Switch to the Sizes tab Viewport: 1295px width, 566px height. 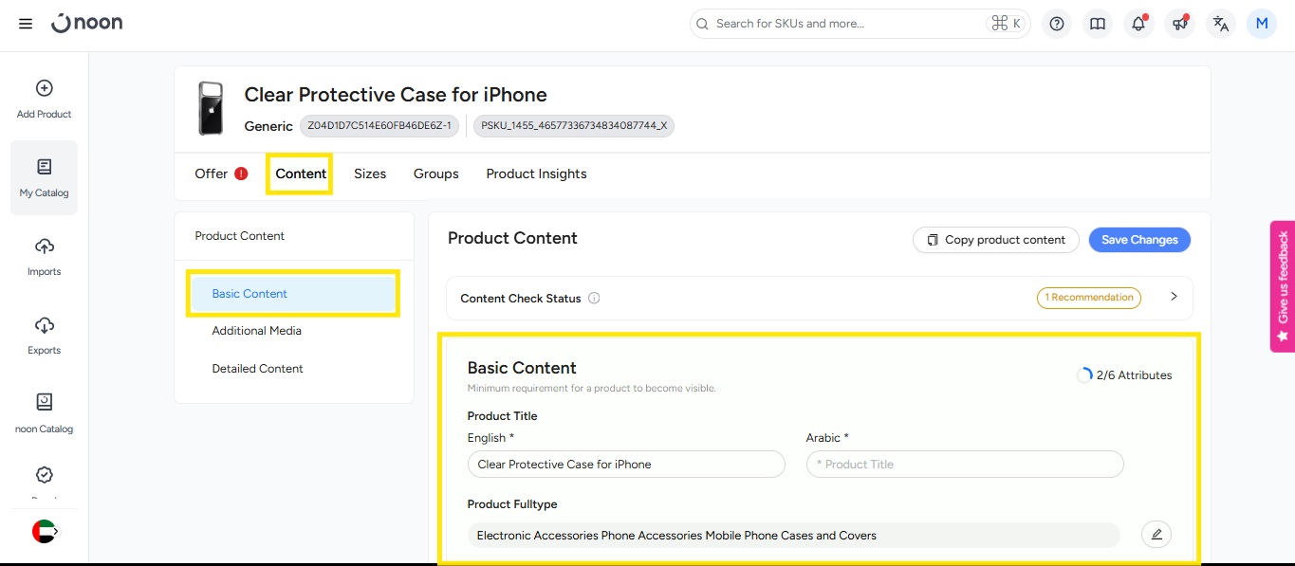pos(370,173)
